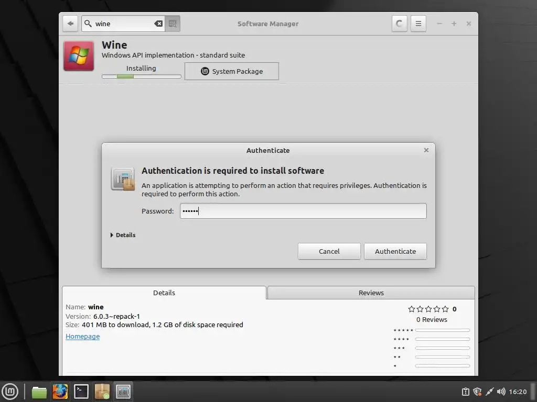
Task: Click the 0 Reviews text
Action: (x=432, y=320)
